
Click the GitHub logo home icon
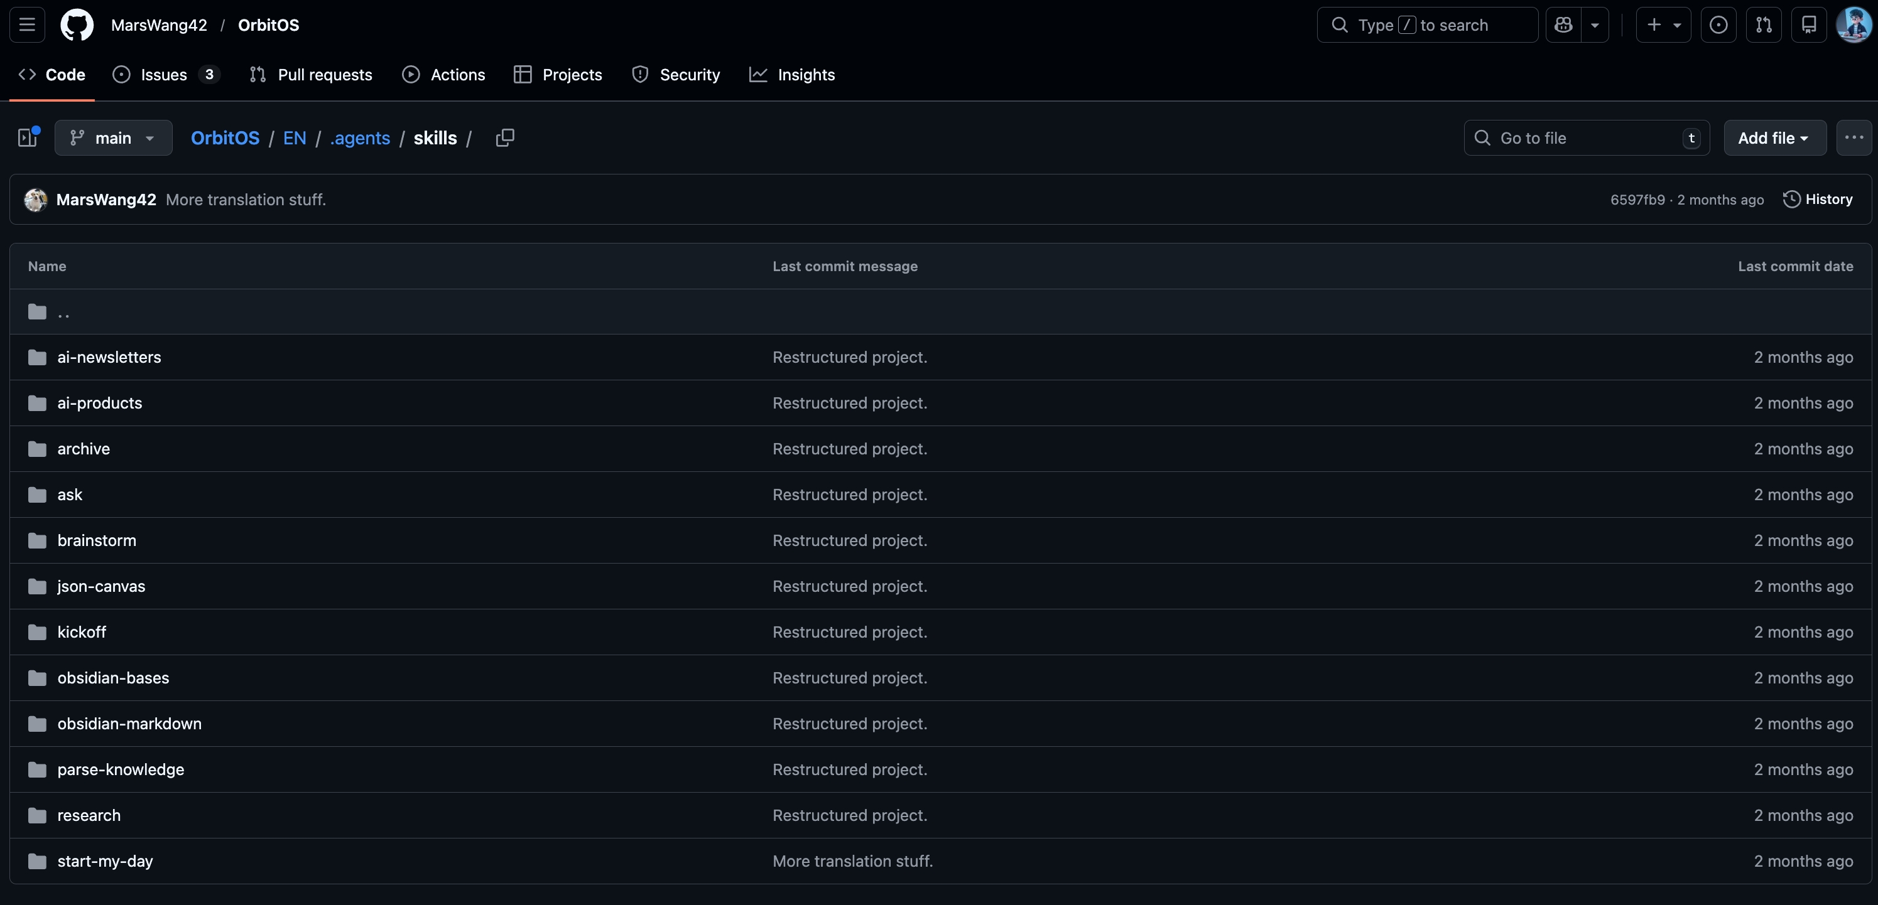click(77, 24)
